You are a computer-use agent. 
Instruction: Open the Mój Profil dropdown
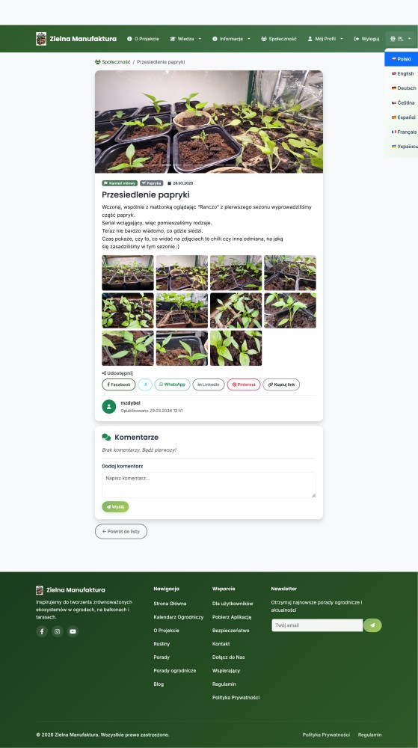coord(325,39)
